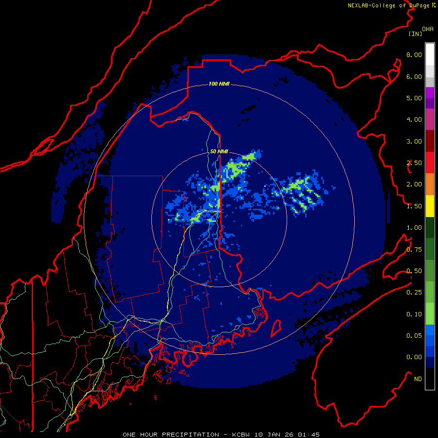Click the 0.00 legend value
The height and width of the screenshot is (438, 438).
click(414, 357)
